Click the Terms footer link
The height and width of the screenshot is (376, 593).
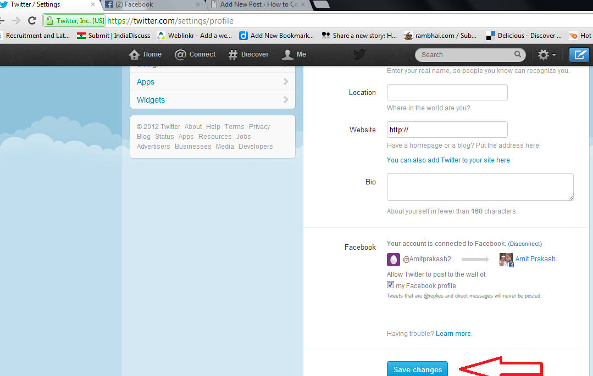234,127
